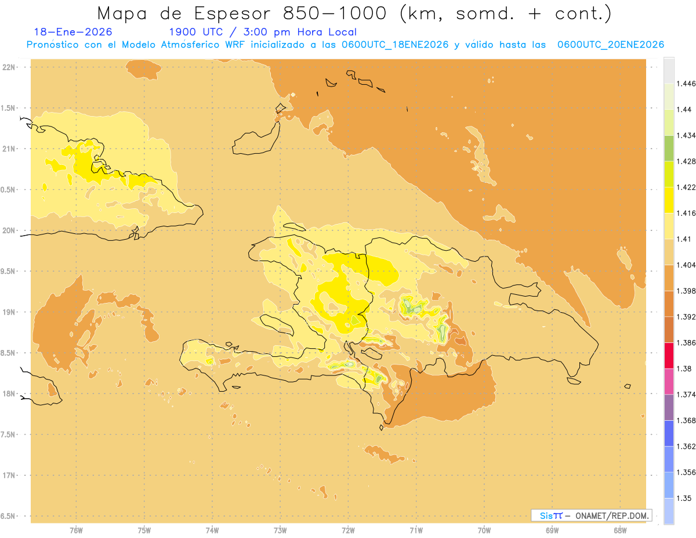Pick the gray swatch above 1.446
696x538 pixels.
click(669, 70)
